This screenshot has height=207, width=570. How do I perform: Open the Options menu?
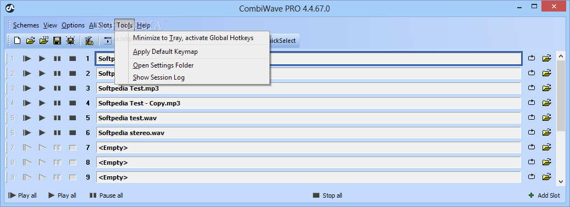click(73, 25)
